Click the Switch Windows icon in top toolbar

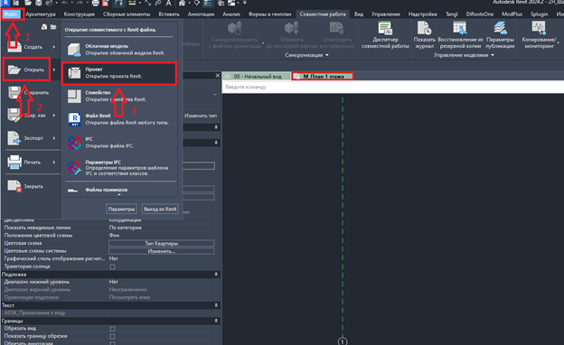coord(232,3)
